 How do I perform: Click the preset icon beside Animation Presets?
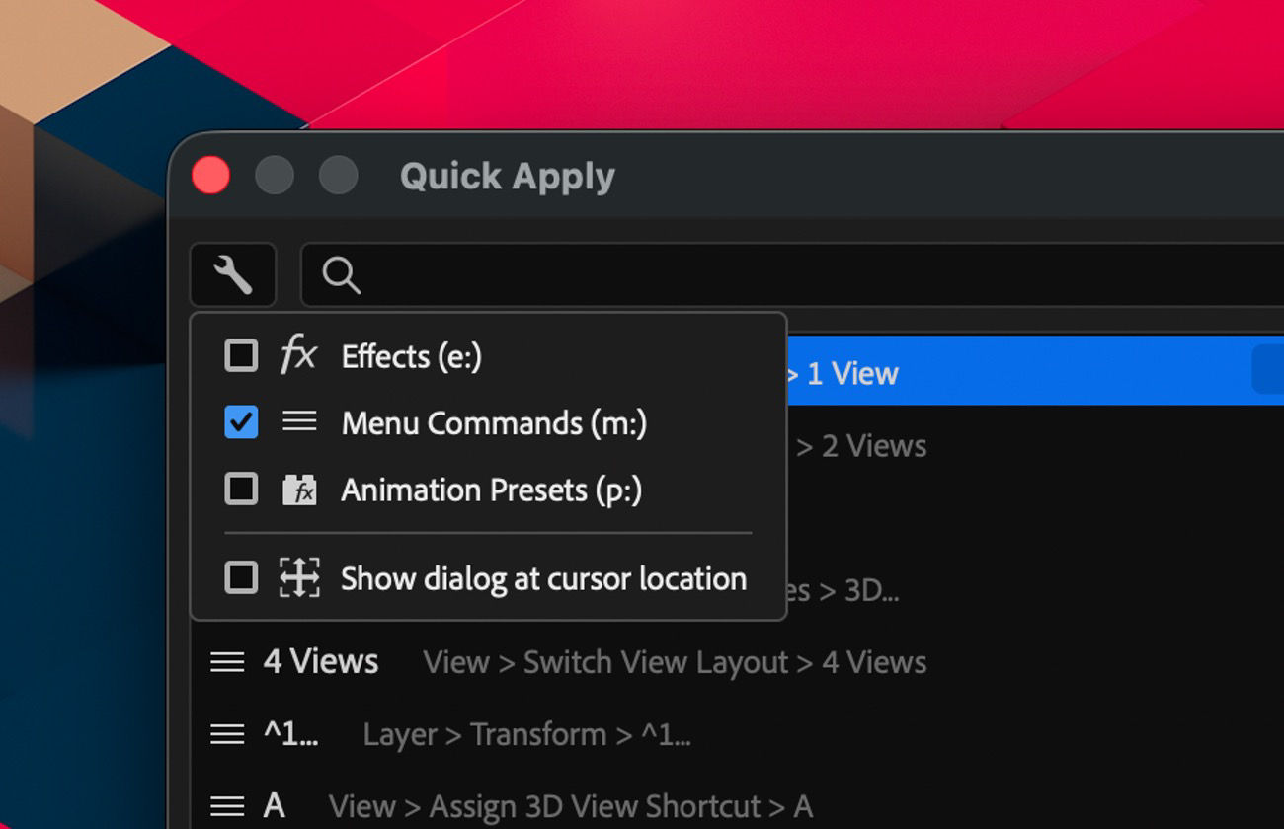coord(299,490)
